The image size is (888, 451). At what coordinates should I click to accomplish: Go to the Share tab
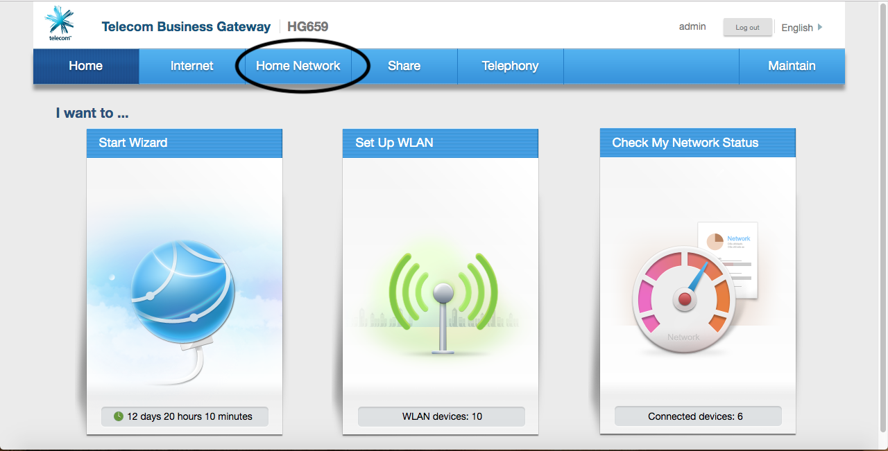(404, 66)
